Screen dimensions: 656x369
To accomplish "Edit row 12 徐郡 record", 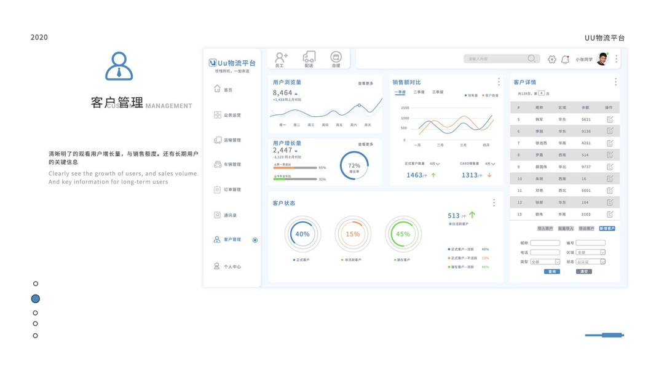I will coord(610,202).
